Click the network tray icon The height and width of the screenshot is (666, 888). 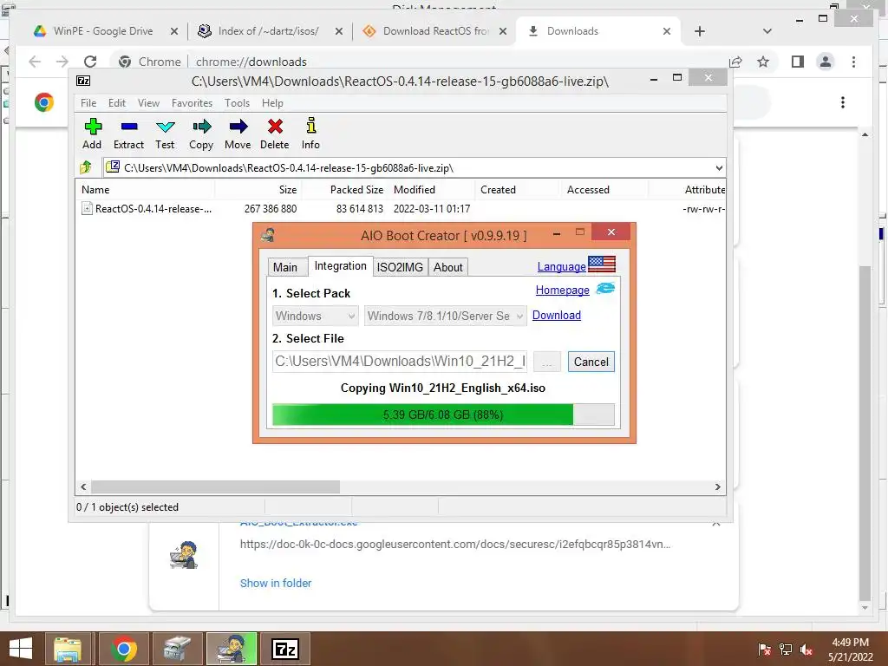point(785,650)
